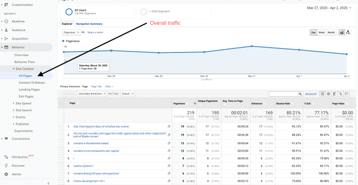Image resolution: width=358 pixels, height=185 pixels.
Task: Check the box for bar-chat-bygone-days row
Action: pyautogui.click(x=61, y=126)
